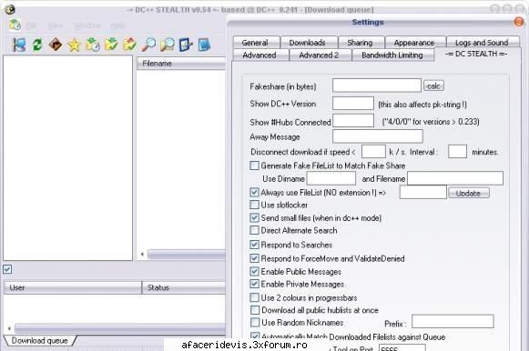Open the Sharing settings tab
The image size is (529, 351).
[361, 43]
